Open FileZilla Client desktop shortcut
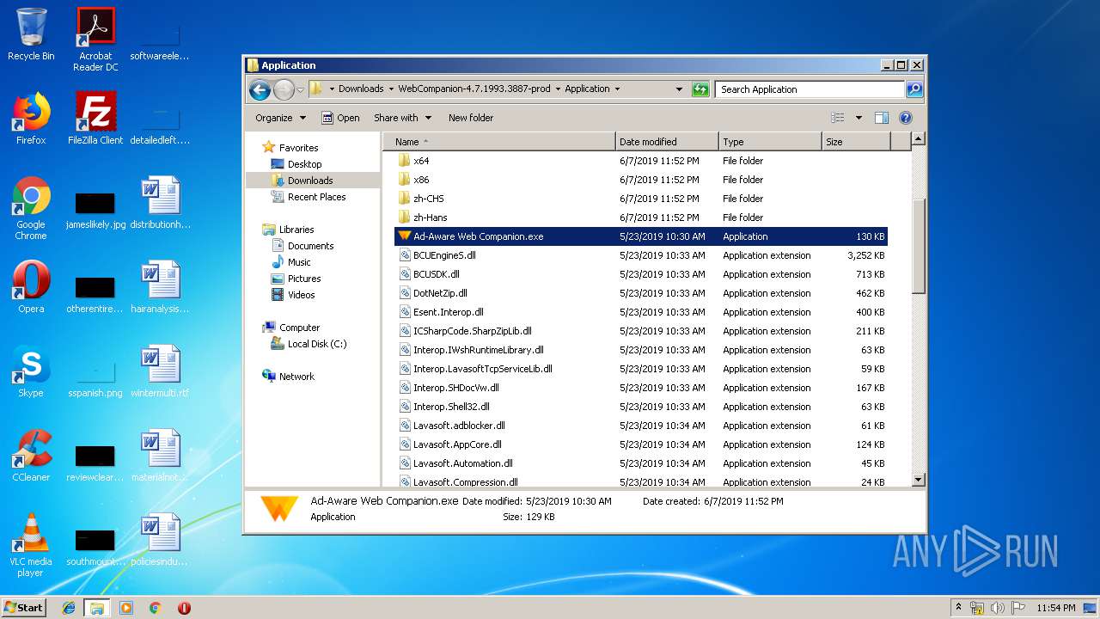 (x=95, y=119)
